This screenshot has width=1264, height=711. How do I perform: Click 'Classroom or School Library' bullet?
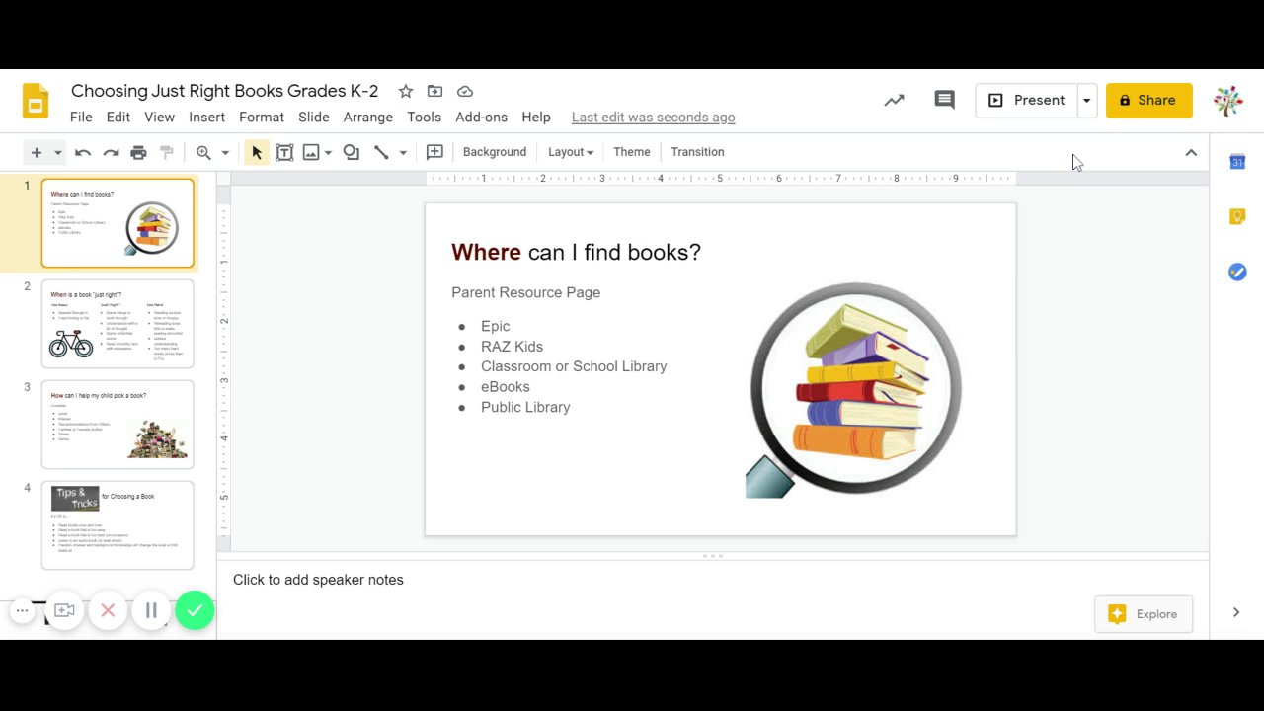574,366
